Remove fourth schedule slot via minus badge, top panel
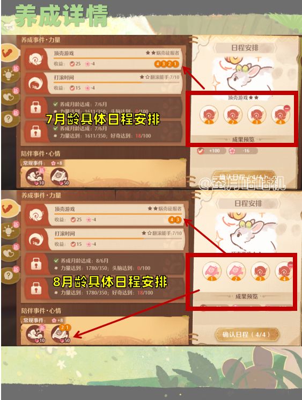The image size is (302, 400). [x=287, y=108]
